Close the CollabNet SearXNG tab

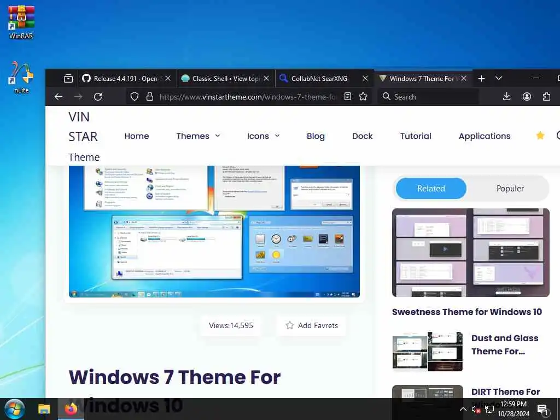(365, 78)
